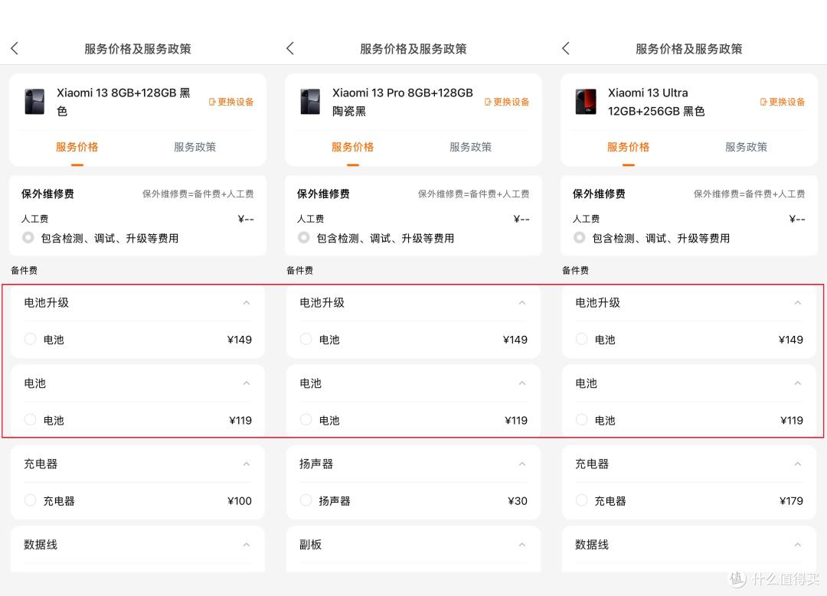This screenshot has height=596, width=827.
Task: Collapse 电池 section in the Xiaomi 13 Pro panel
Action: [522, 383]
